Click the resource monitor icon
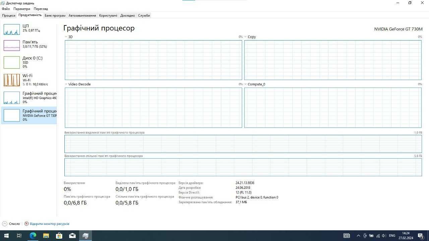 [26, 224]
